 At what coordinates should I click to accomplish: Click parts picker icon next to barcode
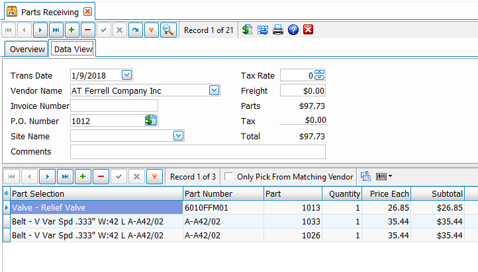click(365, 176)
